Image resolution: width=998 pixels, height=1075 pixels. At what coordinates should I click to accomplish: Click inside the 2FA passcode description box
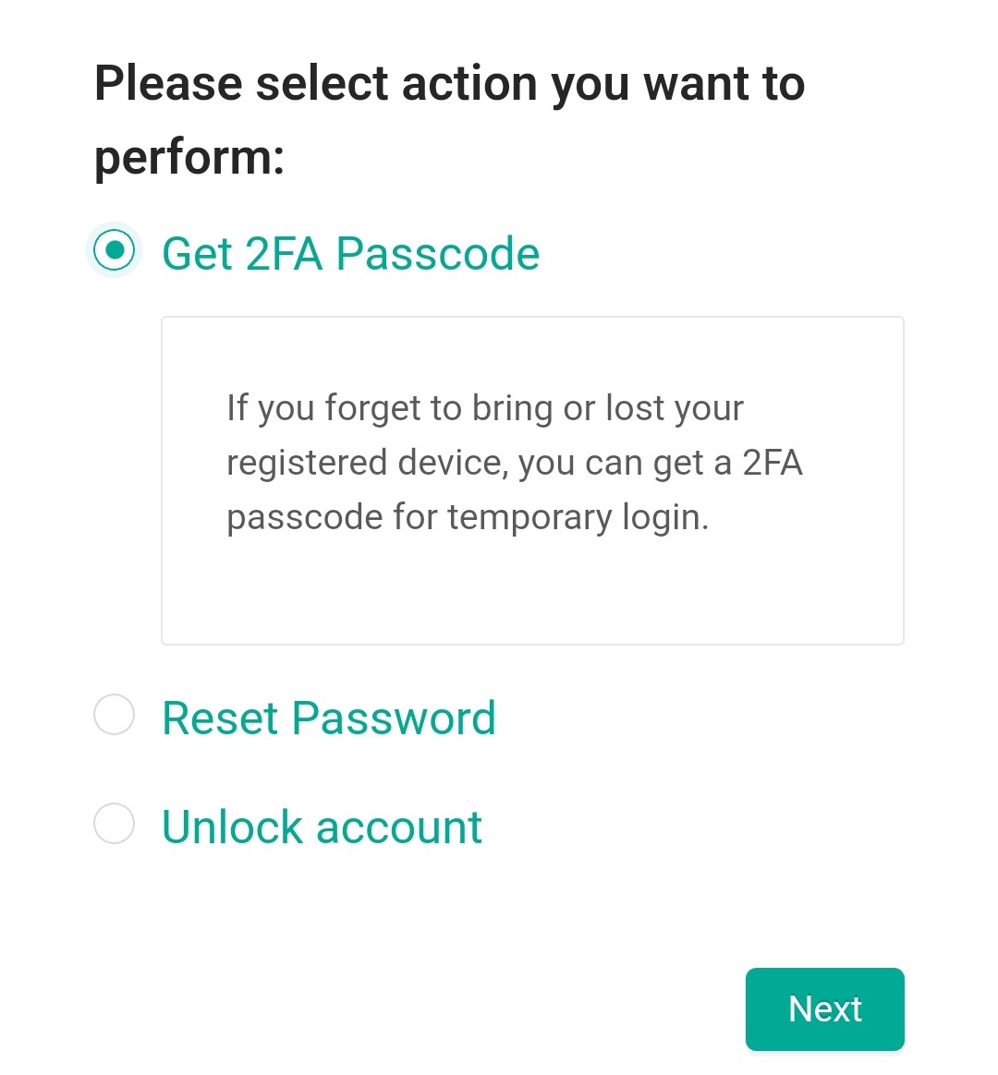click(532, 478)
